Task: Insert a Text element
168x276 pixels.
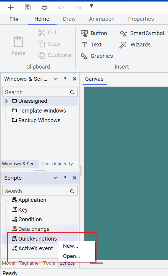Action: (x=91, y=45)
